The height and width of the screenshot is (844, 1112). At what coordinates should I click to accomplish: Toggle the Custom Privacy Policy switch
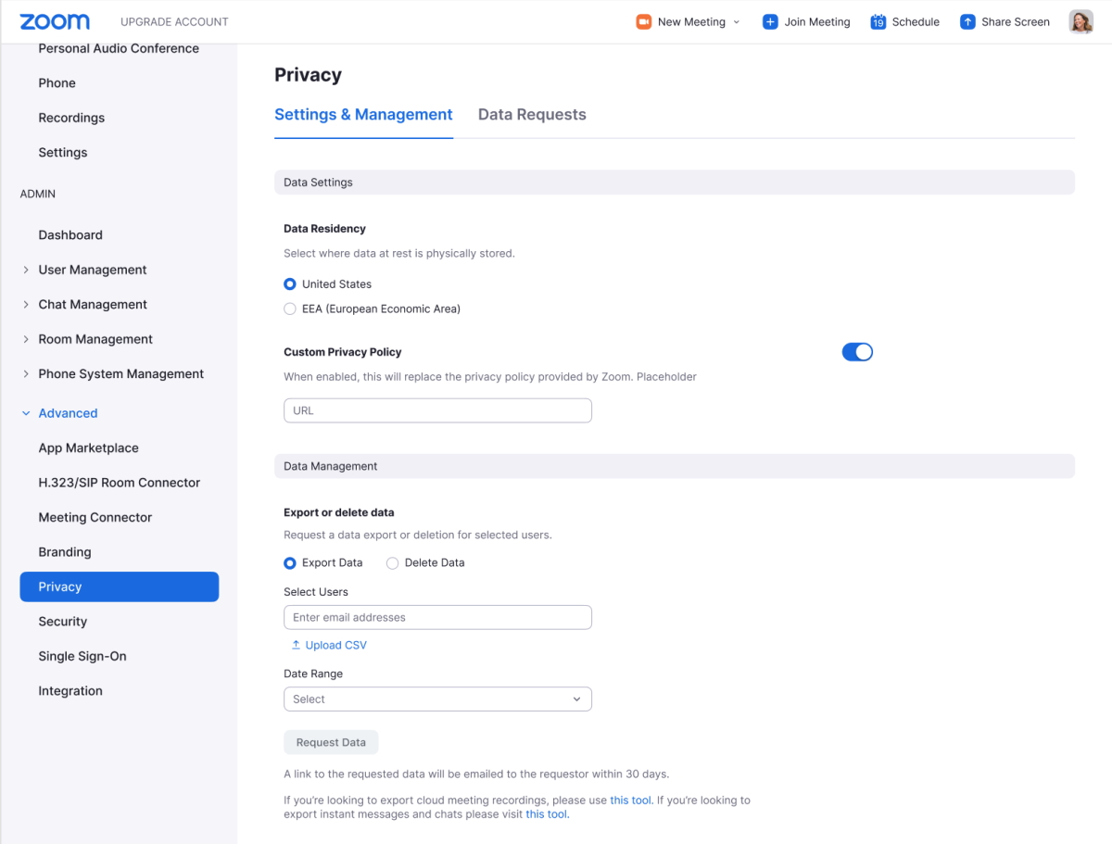click(857, 352)
